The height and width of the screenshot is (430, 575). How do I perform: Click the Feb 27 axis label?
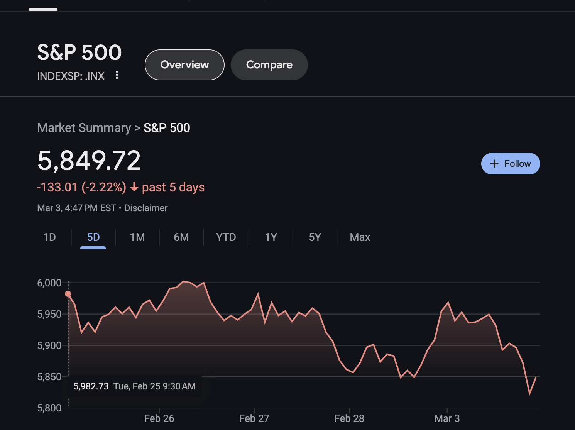254,418
